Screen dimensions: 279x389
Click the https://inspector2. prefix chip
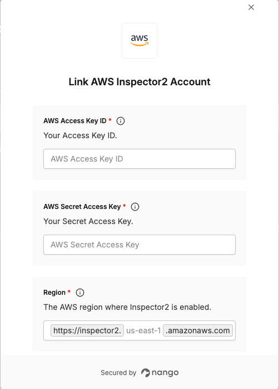pyautogui.click(x=87, y=330)
